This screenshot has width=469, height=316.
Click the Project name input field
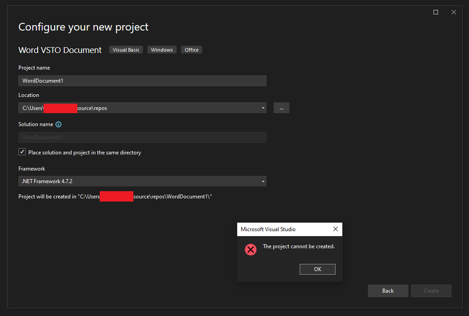(x=142, y=81)
